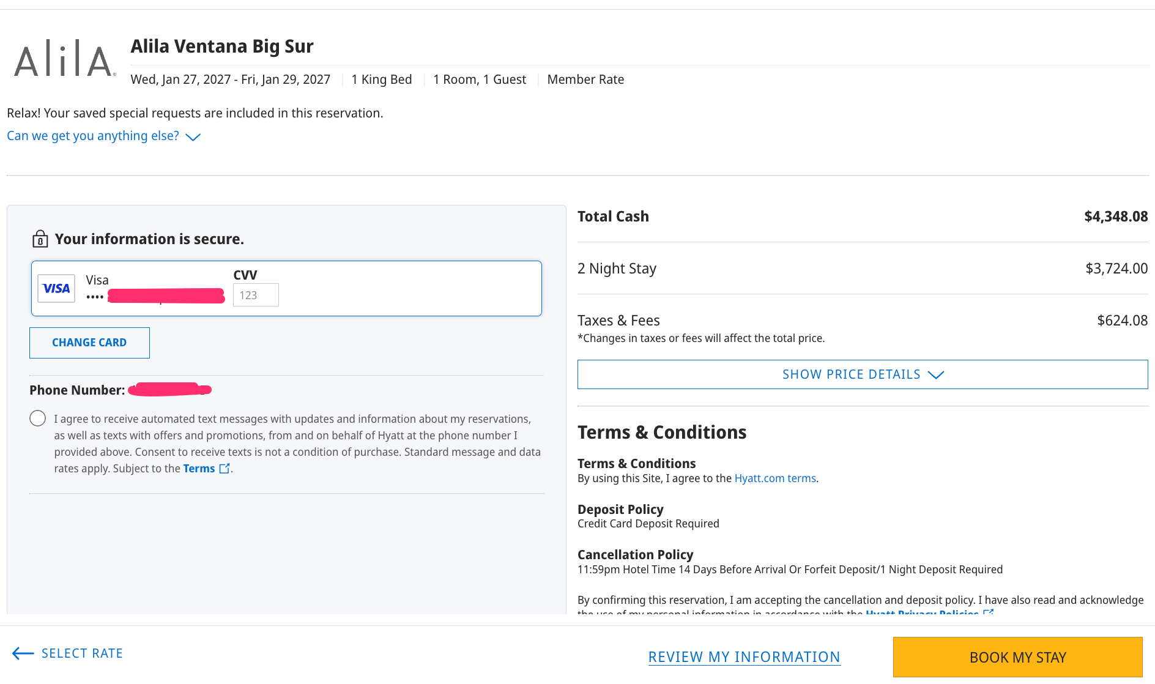The width and height of the screenshot is (1155, 684).
Task: Open Review My Information link
Action: point(744,657)
